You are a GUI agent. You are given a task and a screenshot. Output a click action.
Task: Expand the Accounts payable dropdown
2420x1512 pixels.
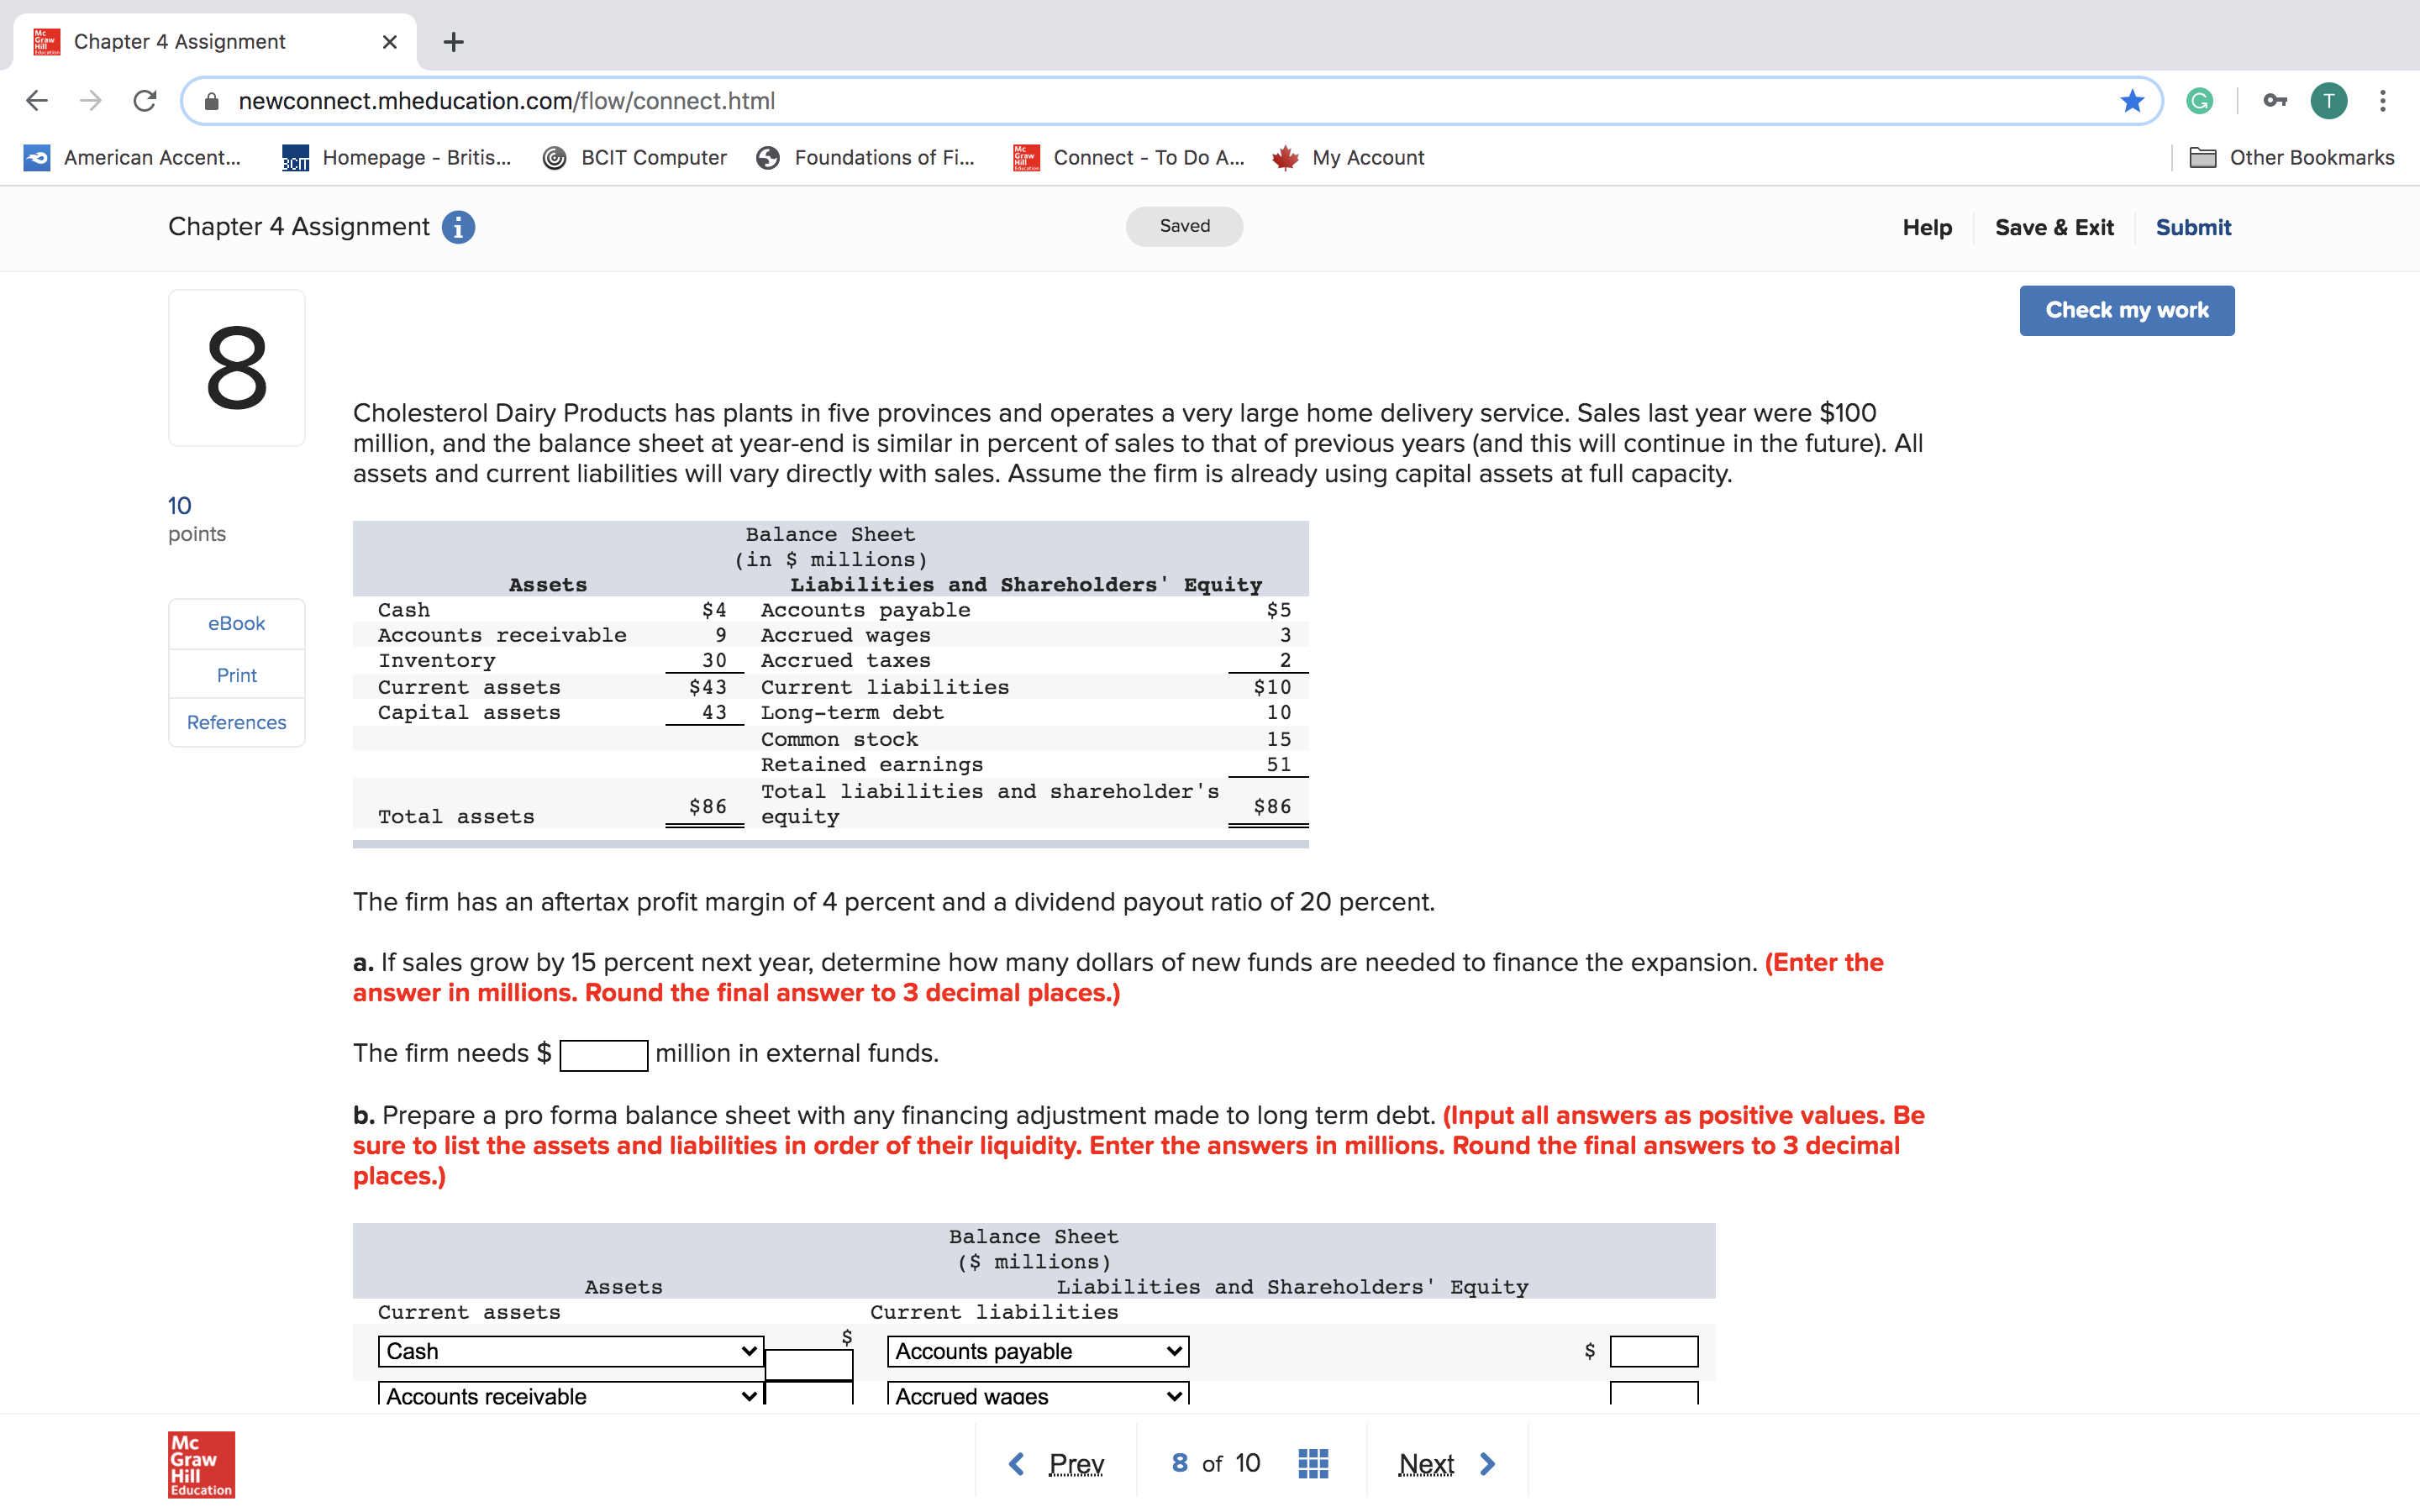(x=1037, y=1351)
